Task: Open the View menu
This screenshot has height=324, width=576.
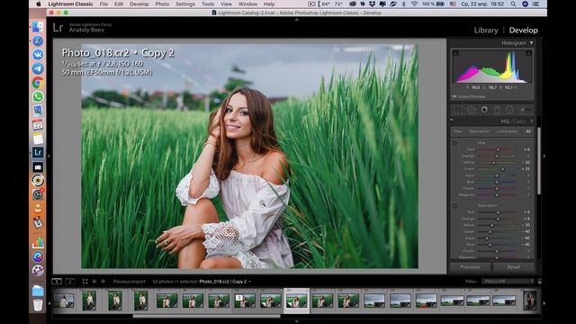Action: pyautogui.click(x=226, y=4)
